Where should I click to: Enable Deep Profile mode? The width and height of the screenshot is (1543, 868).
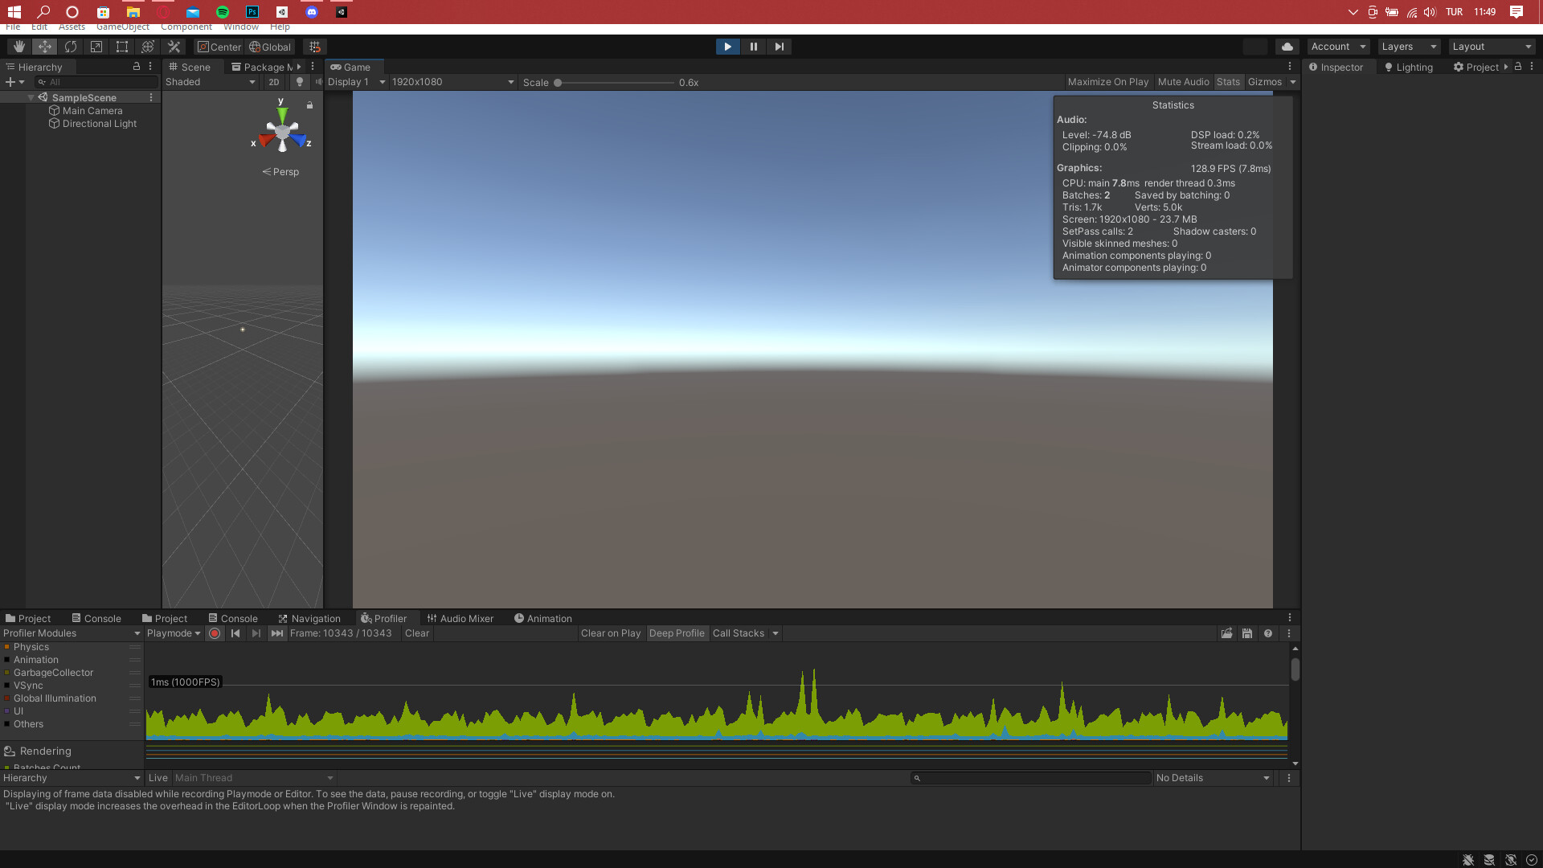click(x=677, y=633)
